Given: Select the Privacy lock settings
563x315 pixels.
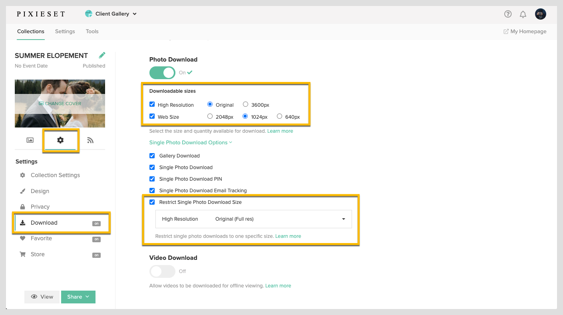Looking at the screenshot, I should [40, 207].
